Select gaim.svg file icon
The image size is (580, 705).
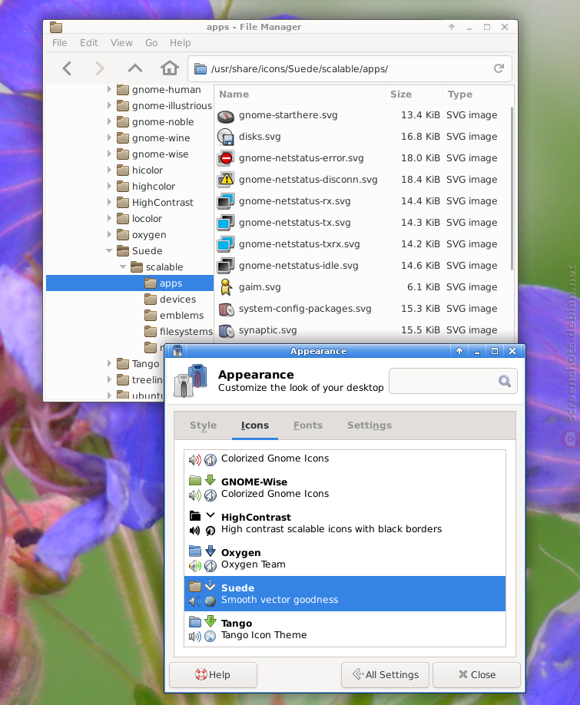(x=226, y=287)
